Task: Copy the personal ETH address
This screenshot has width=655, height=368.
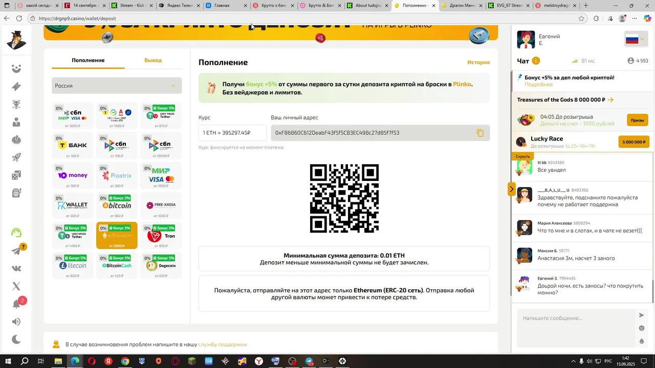Action: tap(480, 133)
